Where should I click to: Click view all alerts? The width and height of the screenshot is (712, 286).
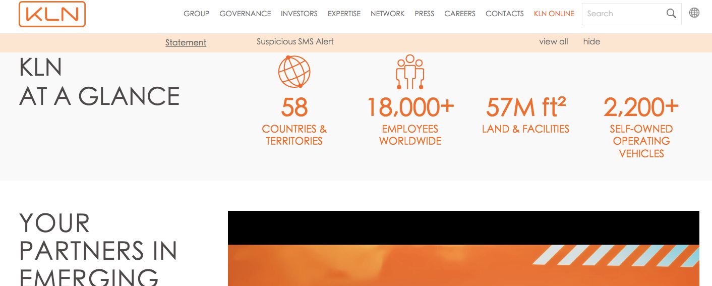pyautogui.click(x=553, y=41)
